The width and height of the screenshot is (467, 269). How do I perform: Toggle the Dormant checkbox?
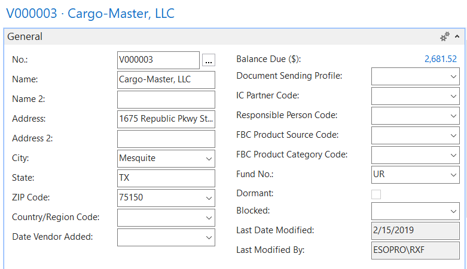(376, 194)
